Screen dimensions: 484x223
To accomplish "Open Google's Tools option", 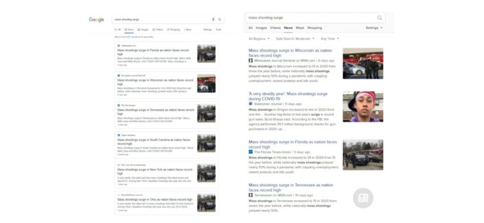I will click(218, 30).
